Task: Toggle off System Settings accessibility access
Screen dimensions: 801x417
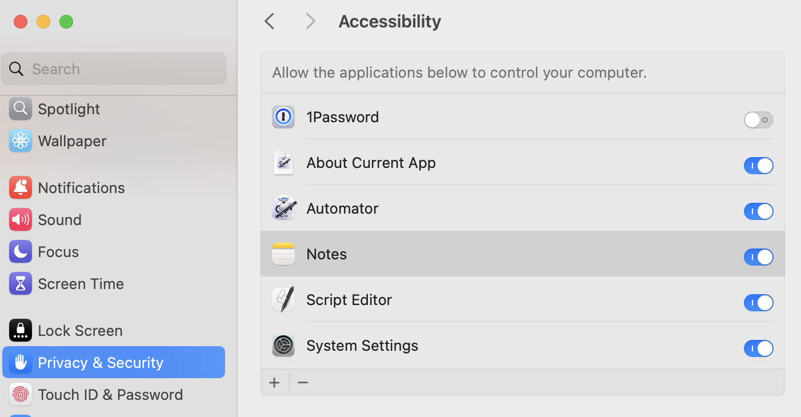Action: [x=758, y=348]
